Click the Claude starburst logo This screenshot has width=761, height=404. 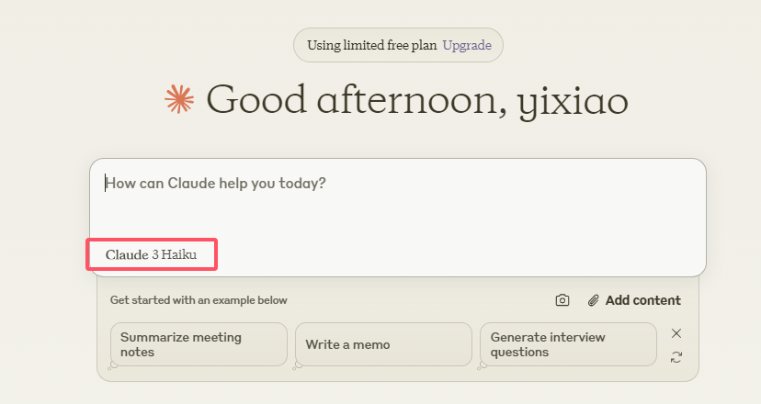pos(179,100)
